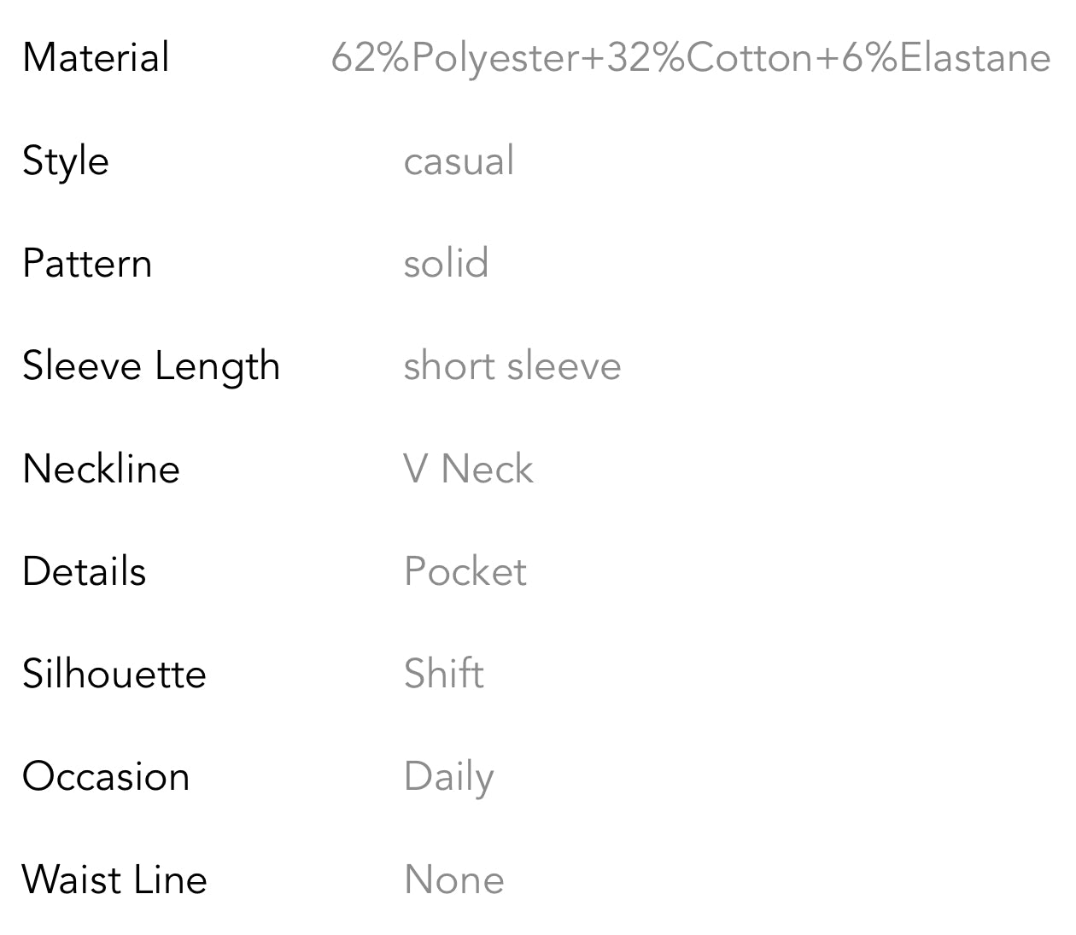Select the Shift silhouette value
This screenshot has width=1076, height=935.
pos(444,674)
